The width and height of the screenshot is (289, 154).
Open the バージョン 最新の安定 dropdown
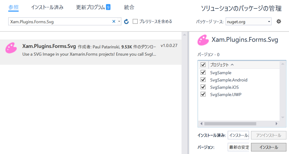click(238, 147)
